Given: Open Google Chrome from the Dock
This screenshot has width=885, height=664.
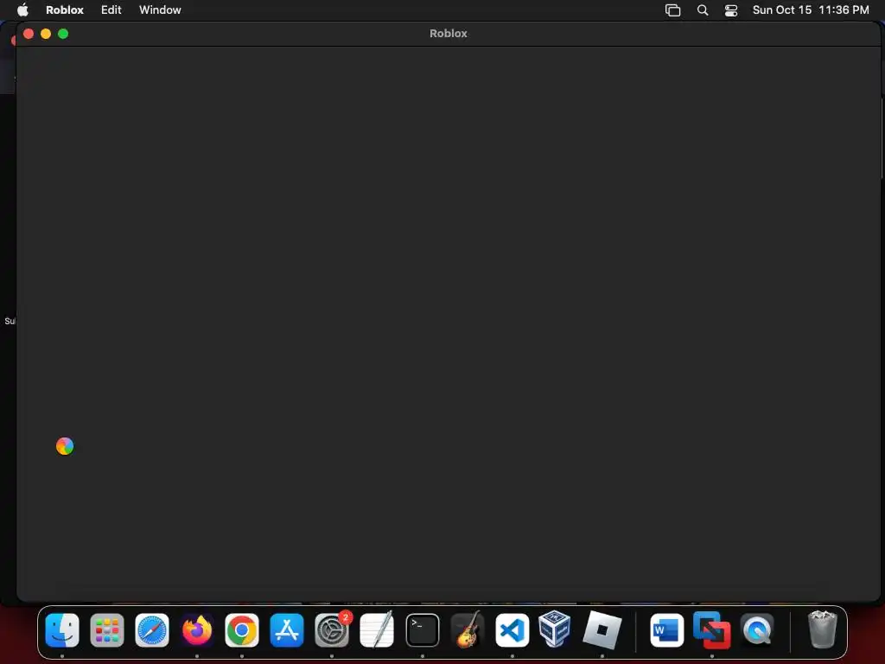Looking at the screenshot, I should point(242,630).
